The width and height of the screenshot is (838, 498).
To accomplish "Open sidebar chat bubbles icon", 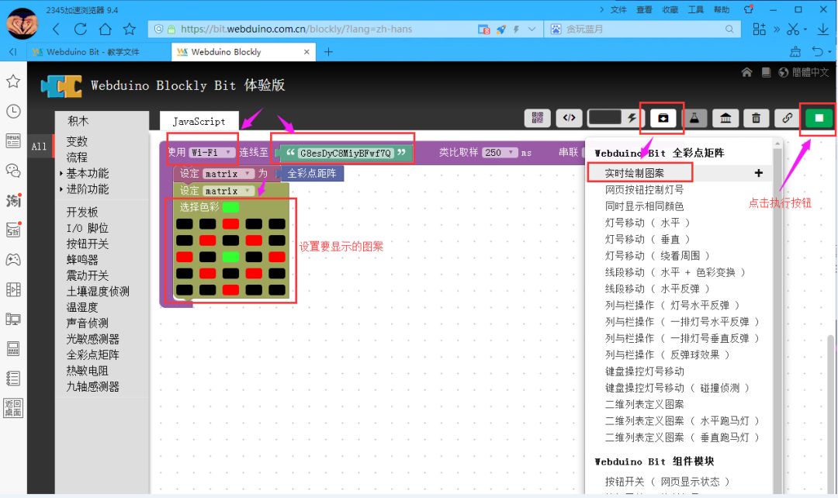I will pos(13,171).
